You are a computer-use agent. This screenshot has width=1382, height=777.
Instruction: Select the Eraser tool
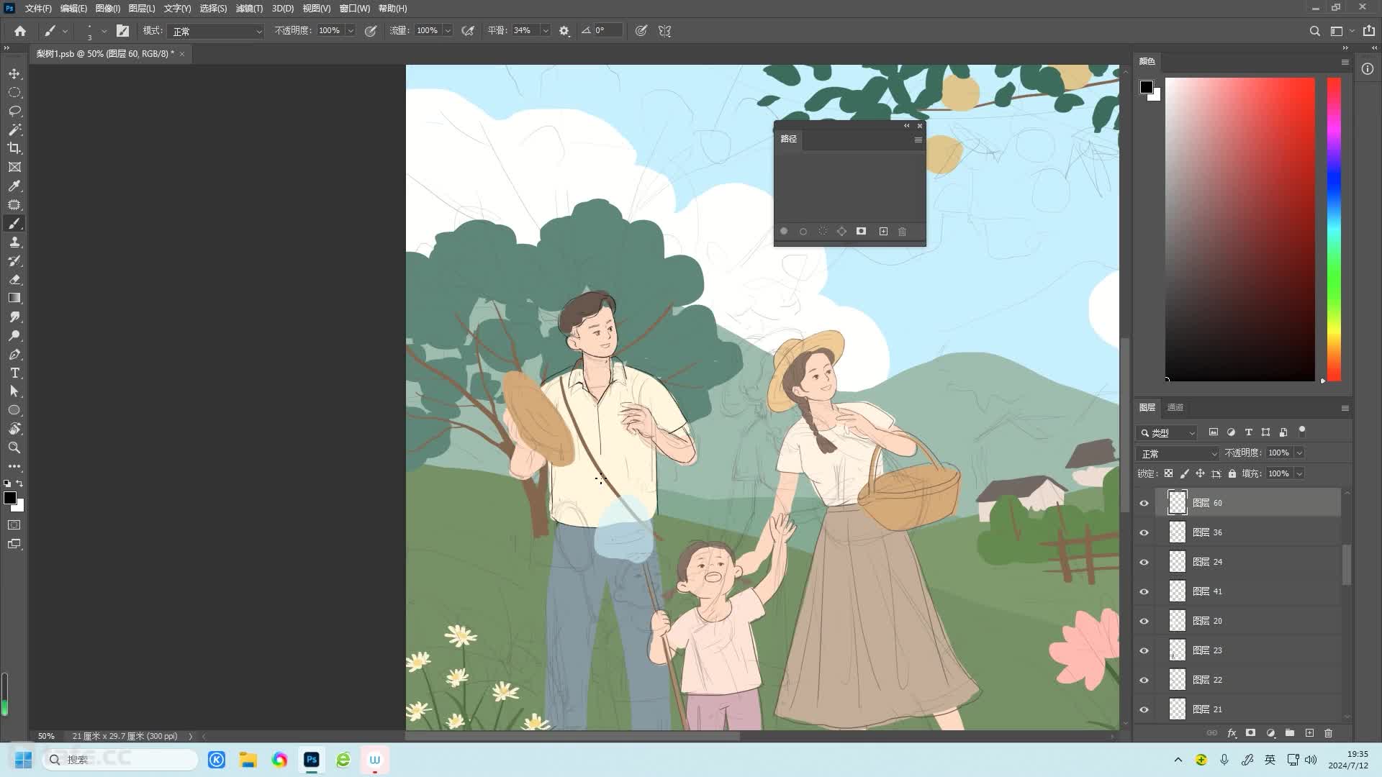[x=14, y=280]
